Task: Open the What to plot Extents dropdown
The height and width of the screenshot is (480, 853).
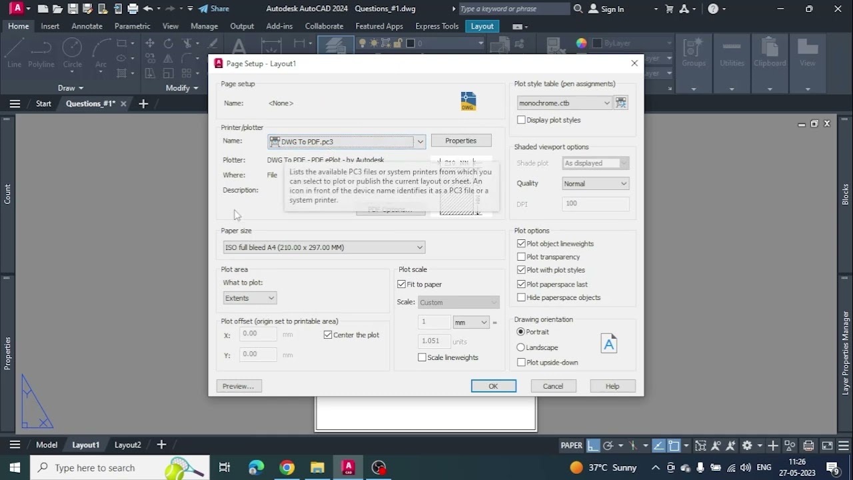Action: pyautogui.click(x=250, y=298)
